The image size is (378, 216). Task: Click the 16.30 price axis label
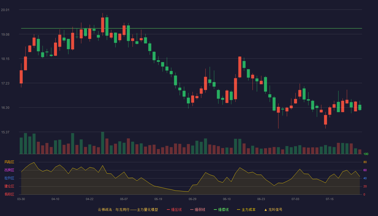5,108
